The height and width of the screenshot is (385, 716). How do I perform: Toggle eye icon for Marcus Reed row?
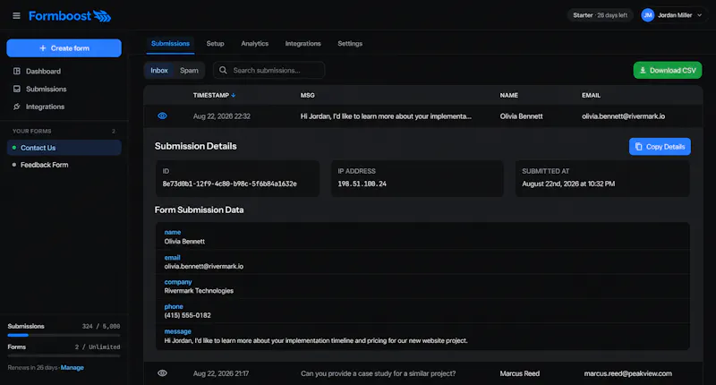(162, 373)
